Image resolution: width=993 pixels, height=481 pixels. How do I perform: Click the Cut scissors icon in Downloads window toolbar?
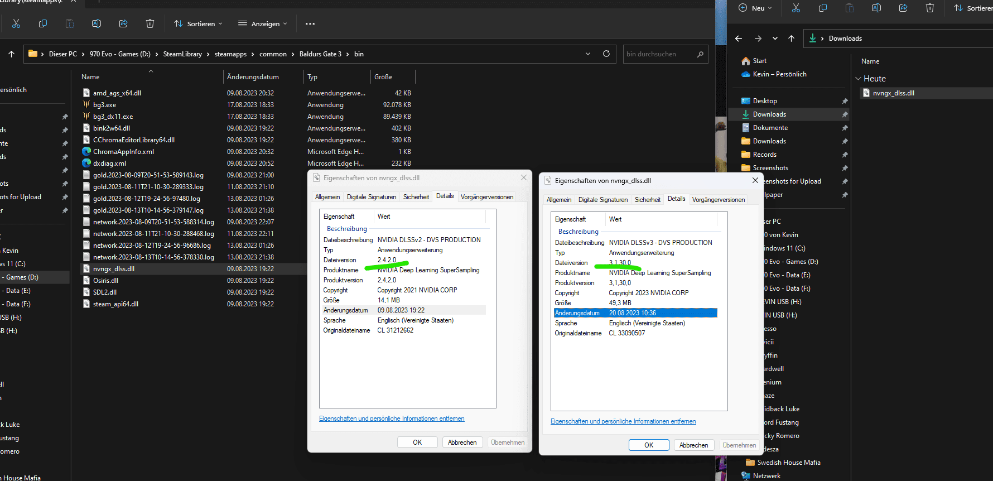(x=796, y=8)
